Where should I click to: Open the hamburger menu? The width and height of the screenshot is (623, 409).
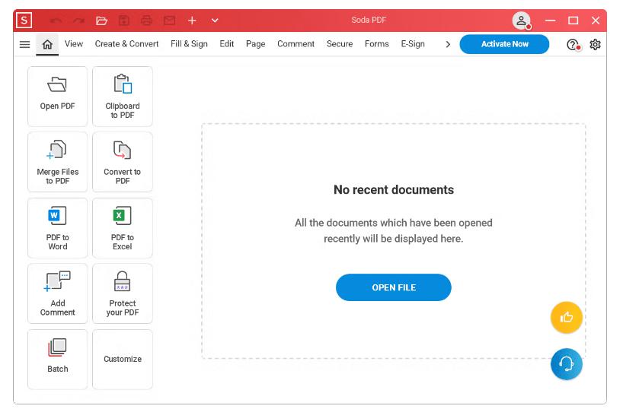point(24,44)
